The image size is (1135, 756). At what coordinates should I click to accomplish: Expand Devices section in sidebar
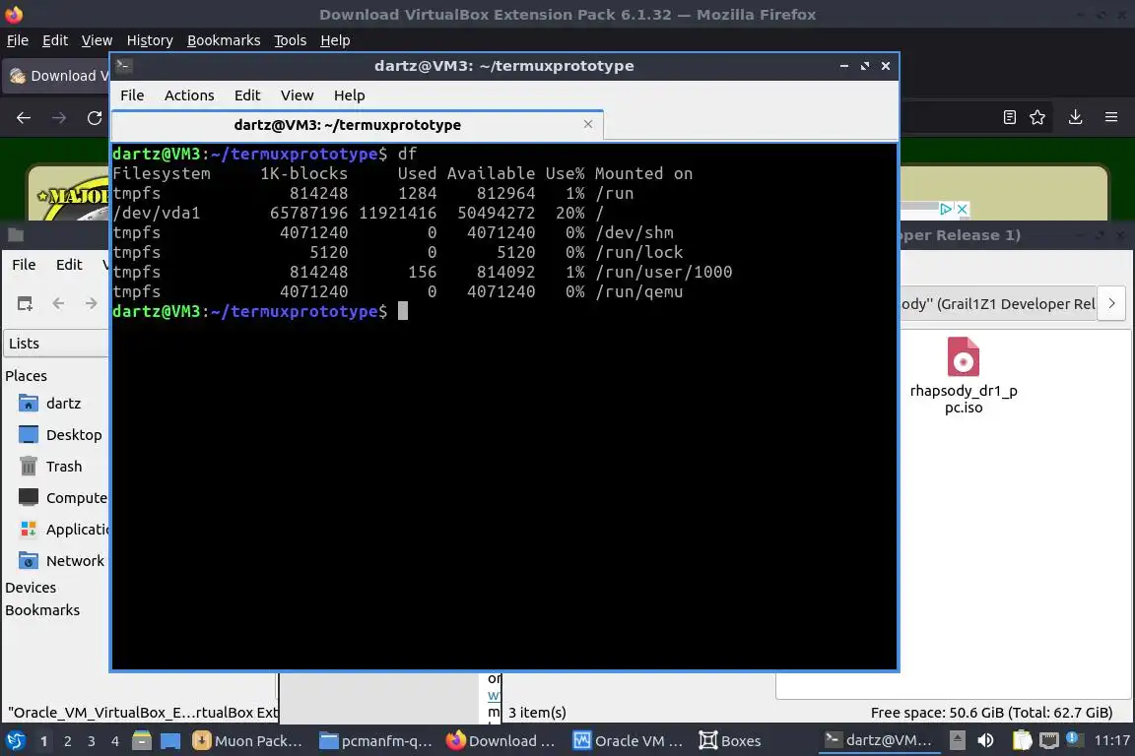tap(31, 588)
